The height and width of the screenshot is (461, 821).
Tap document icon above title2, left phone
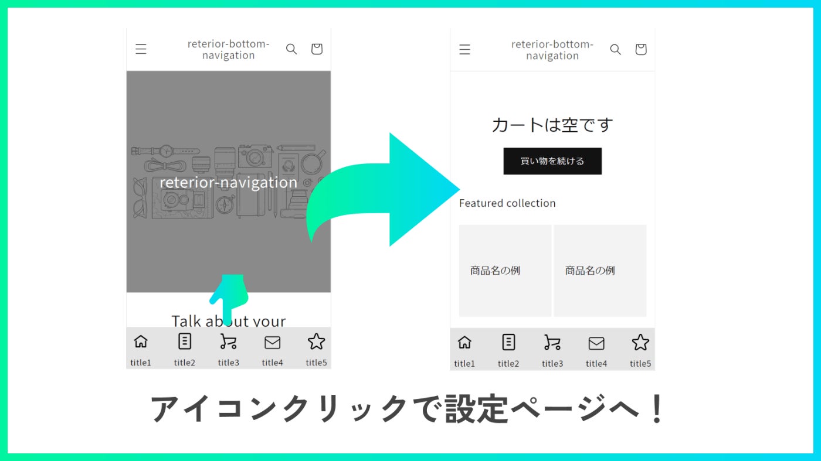click(x=185, y=341)
